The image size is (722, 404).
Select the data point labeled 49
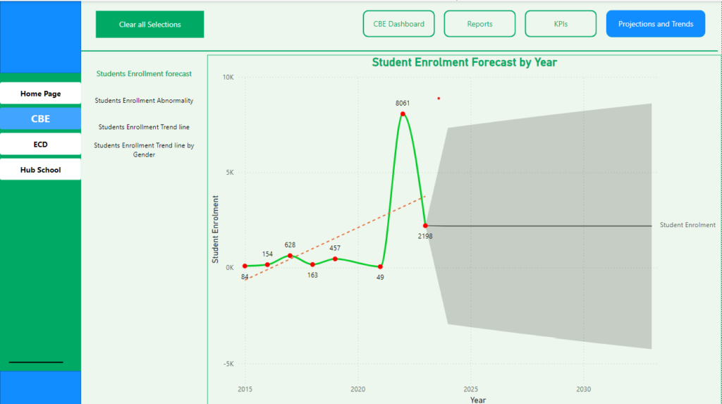[380, 267]
